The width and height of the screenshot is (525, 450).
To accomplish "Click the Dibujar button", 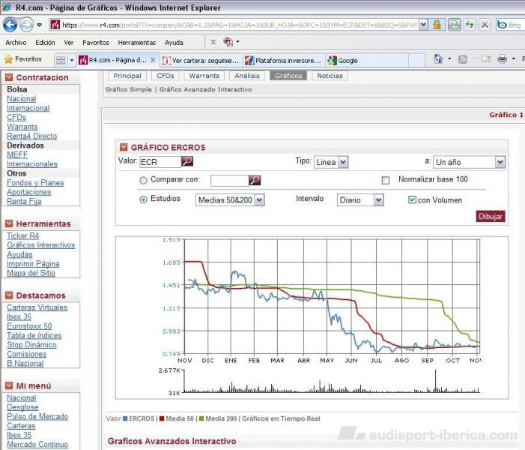I will pyautogui.click(x=491, y=216).
